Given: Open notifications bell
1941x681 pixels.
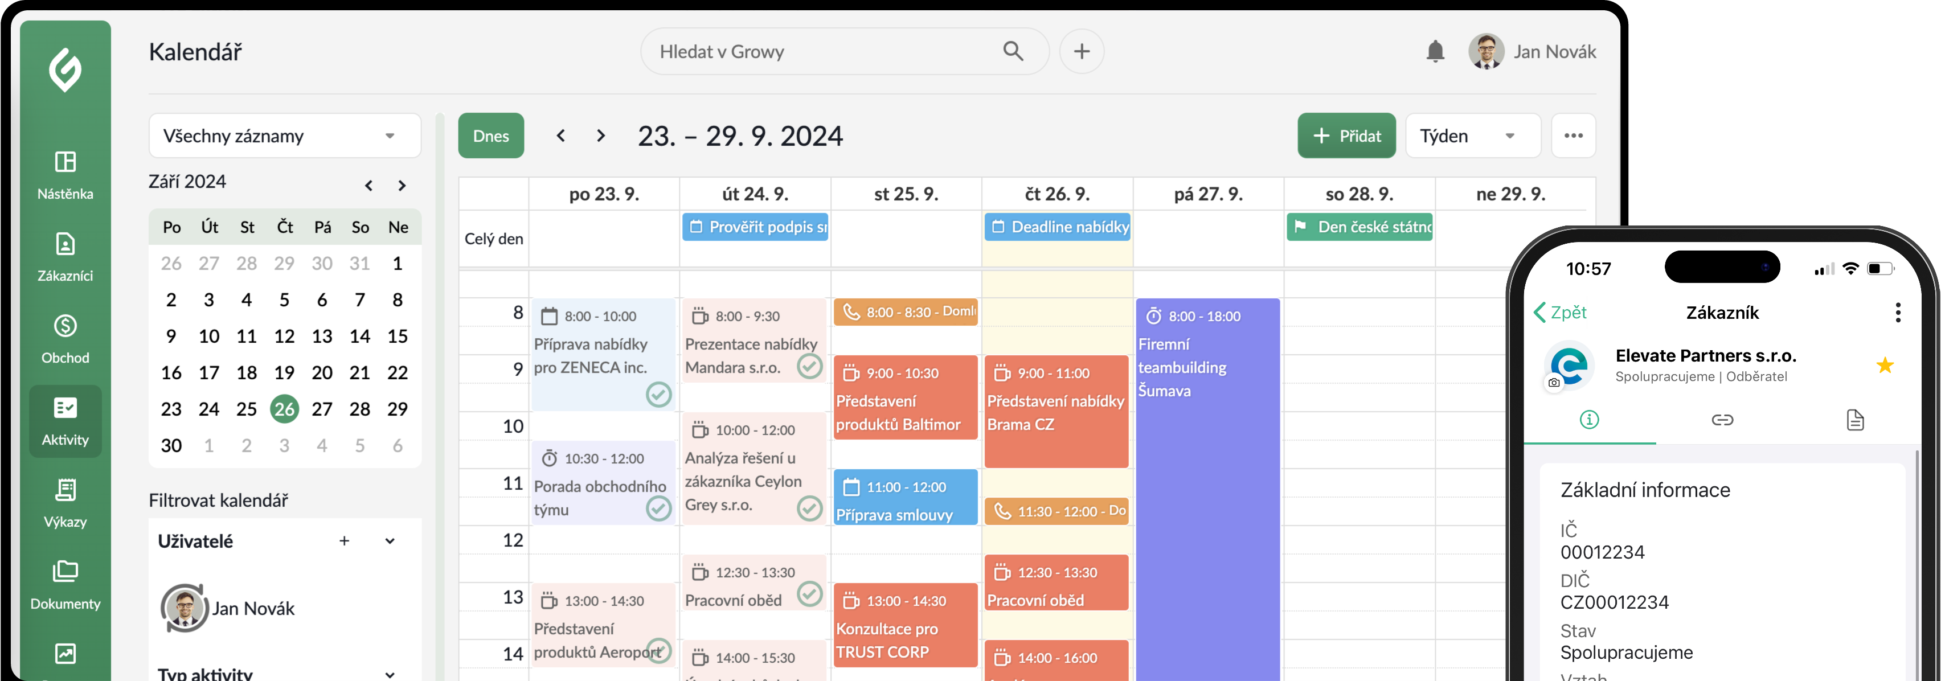Looking at the screenshot, I should coord(1435,51).
